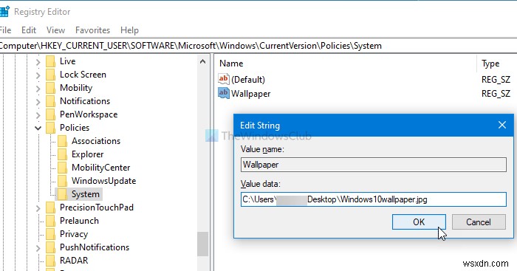Select the Explorer folder icon
Viewport: 517px width, 271px height.
(62, 154)
